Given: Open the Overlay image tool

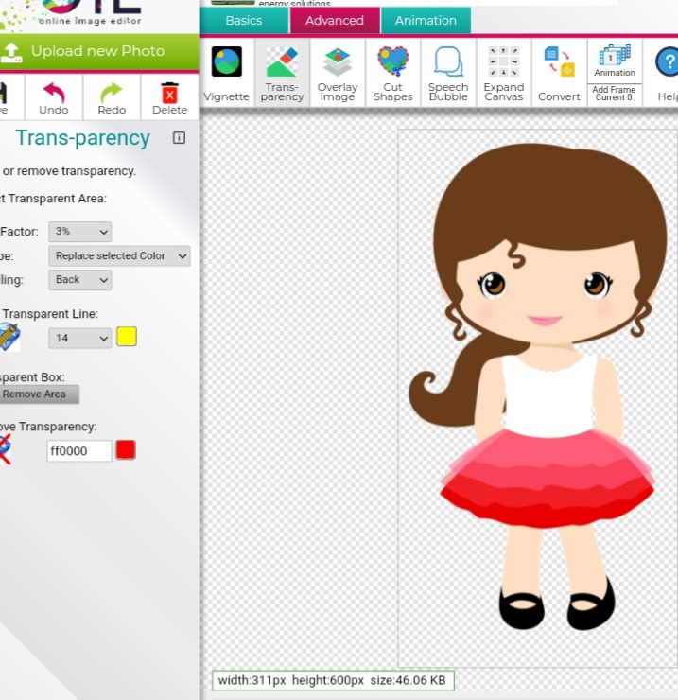Looking at the screenshot, I should pos(338,73).
